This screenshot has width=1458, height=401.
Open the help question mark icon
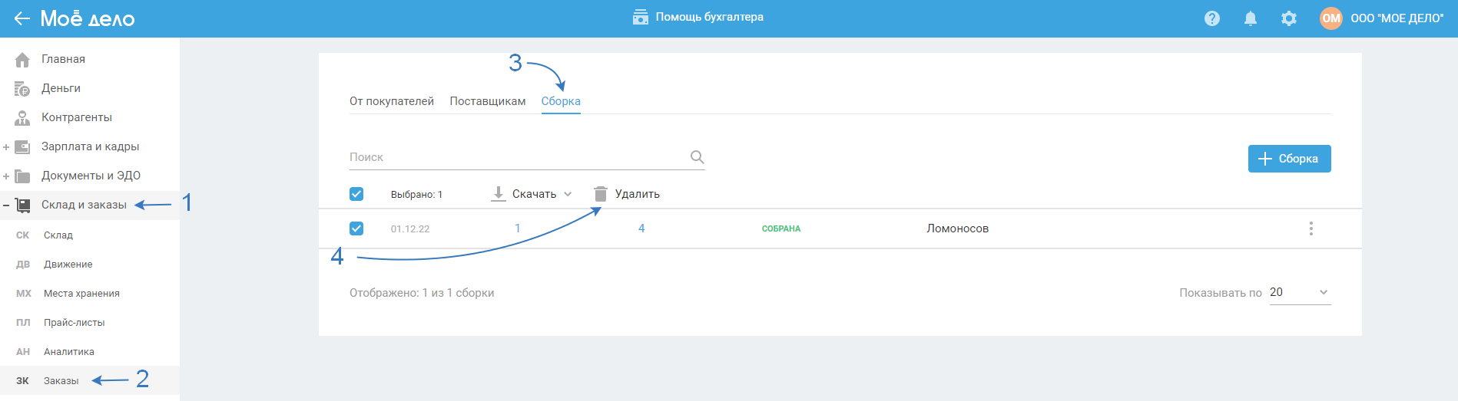point(1212,18)
